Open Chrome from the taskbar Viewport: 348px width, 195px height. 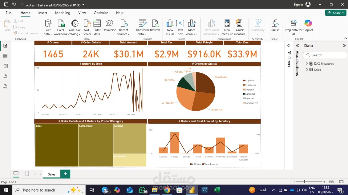[167, 190]
